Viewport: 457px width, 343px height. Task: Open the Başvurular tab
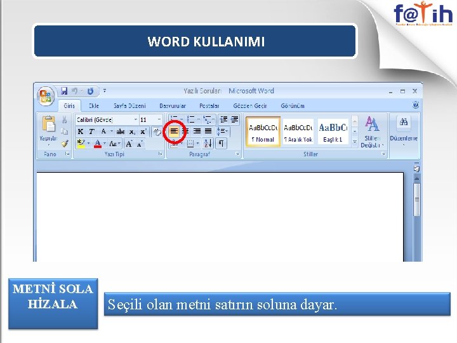click(173, 106)
